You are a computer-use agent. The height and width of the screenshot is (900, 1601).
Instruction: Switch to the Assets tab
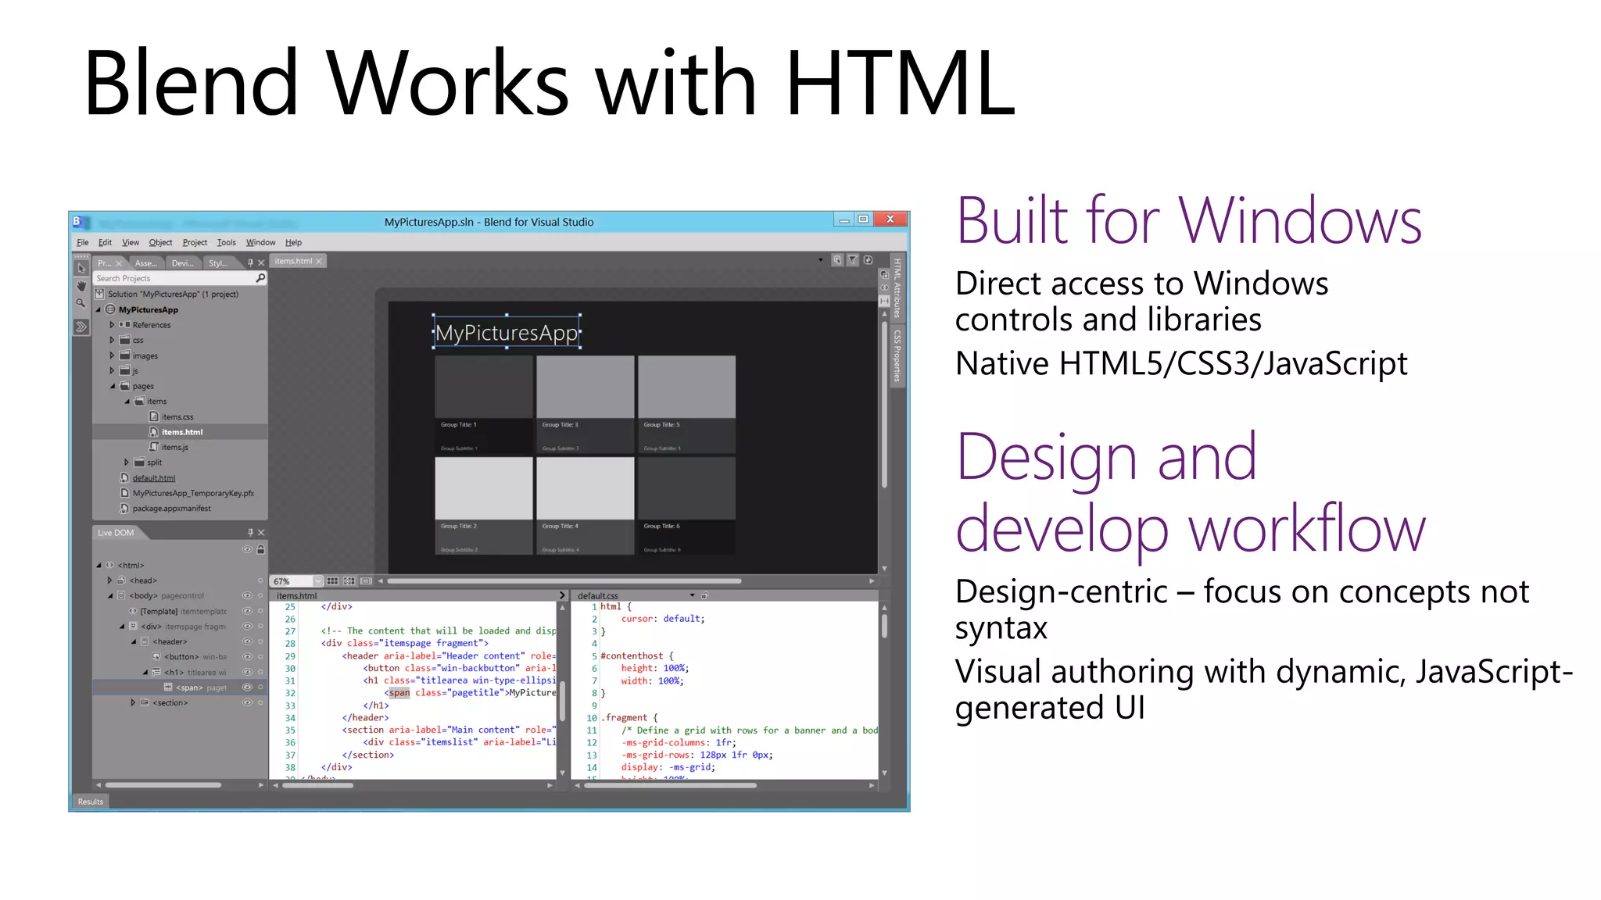pos(146,263)
